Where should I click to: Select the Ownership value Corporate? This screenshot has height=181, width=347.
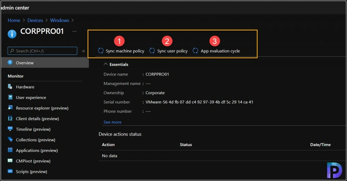(x=155, y=93)
